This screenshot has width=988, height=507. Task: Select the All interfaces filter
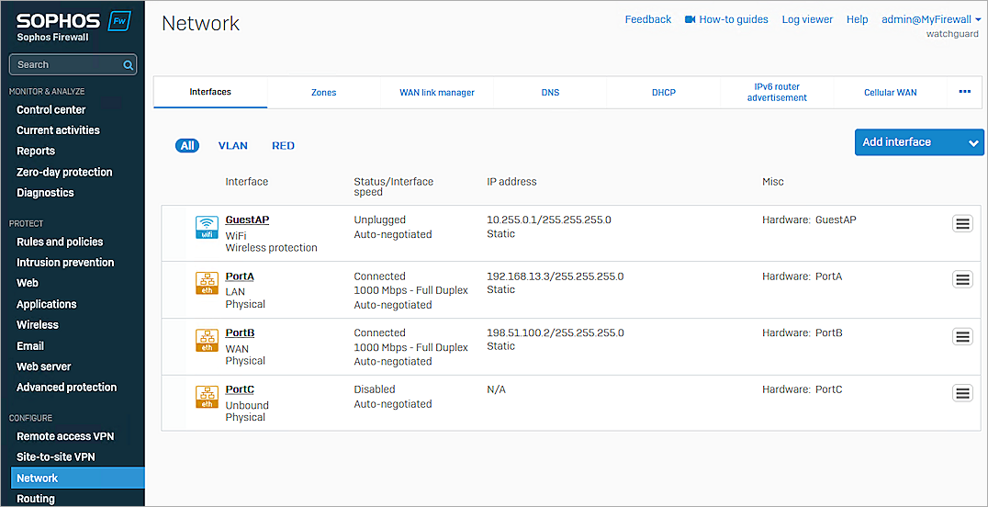tap(187, 146)
